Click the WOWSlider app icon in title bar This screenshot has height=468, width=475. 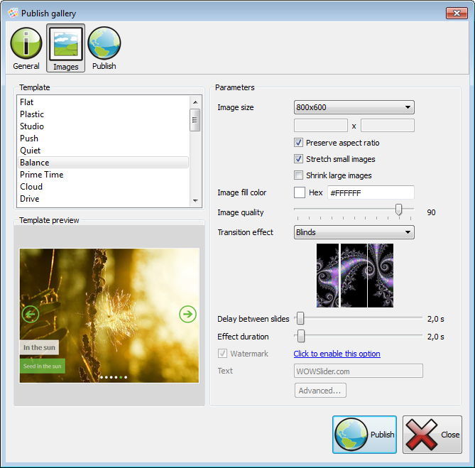pyautogui.click(x=13, y=13)
